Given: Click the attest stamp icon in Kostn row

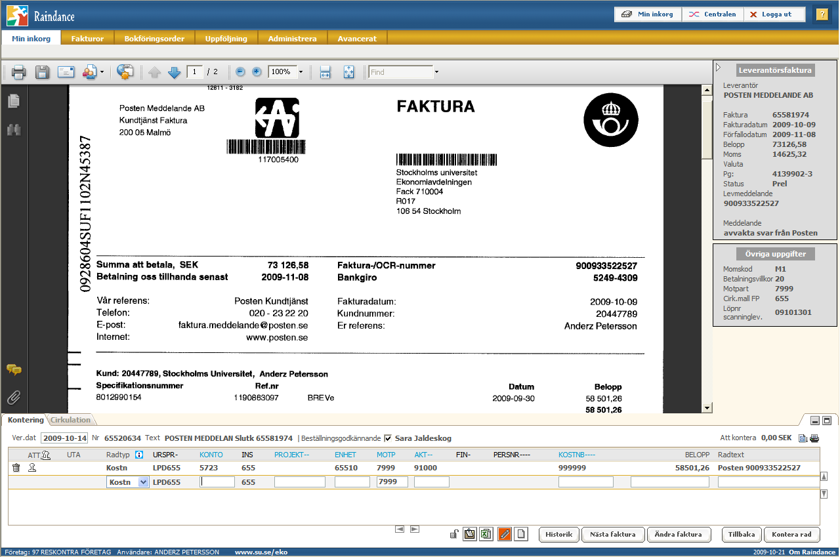Looking at the screenshot, I should [x=31, y=468].
